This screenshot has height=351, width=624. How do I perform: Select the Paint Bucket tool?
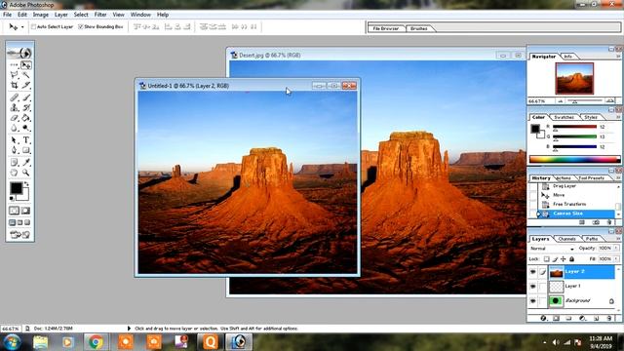[x=26, y=118]
